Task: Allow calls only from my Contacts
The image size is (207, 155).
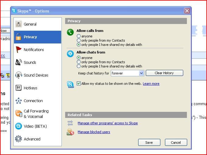Action: (79, 40)
